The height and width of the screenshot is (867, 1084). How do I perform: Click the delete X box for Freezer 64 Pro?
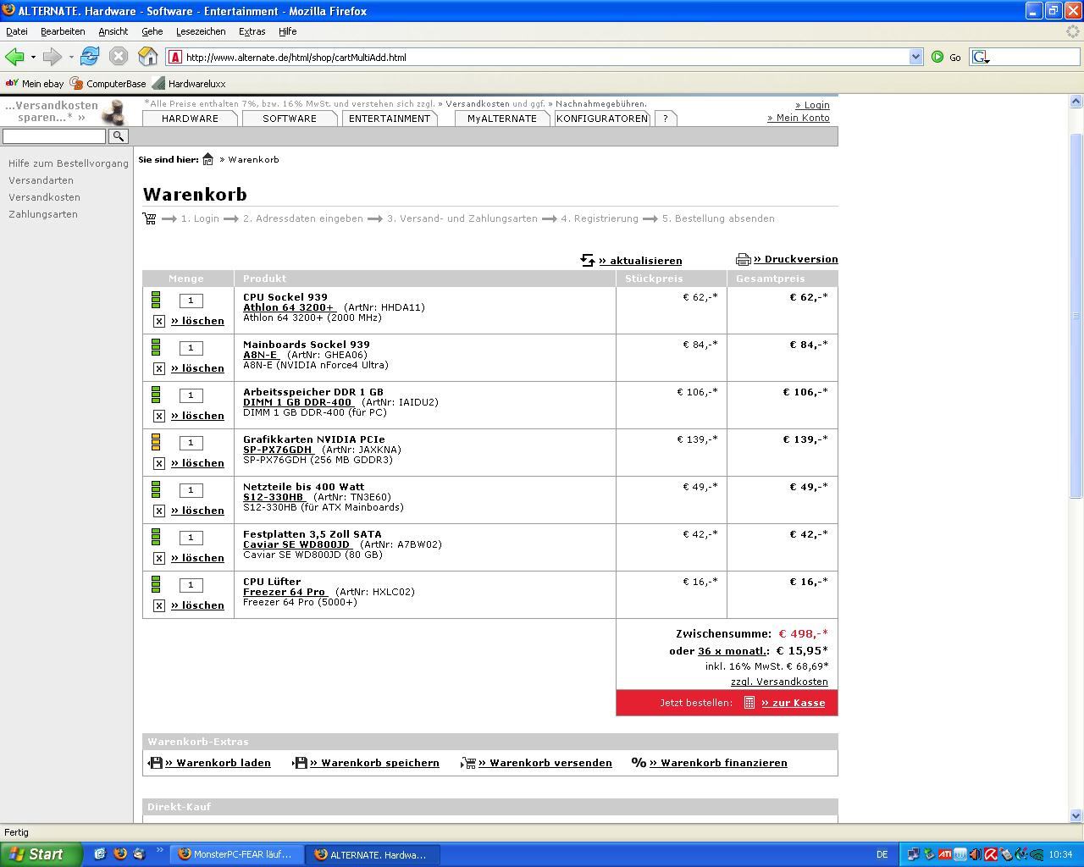tap(158, 605)
